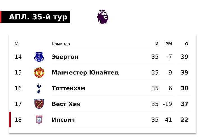Click Ипсвич's points total 22
205x140 pixels.
tap(184, 120)
